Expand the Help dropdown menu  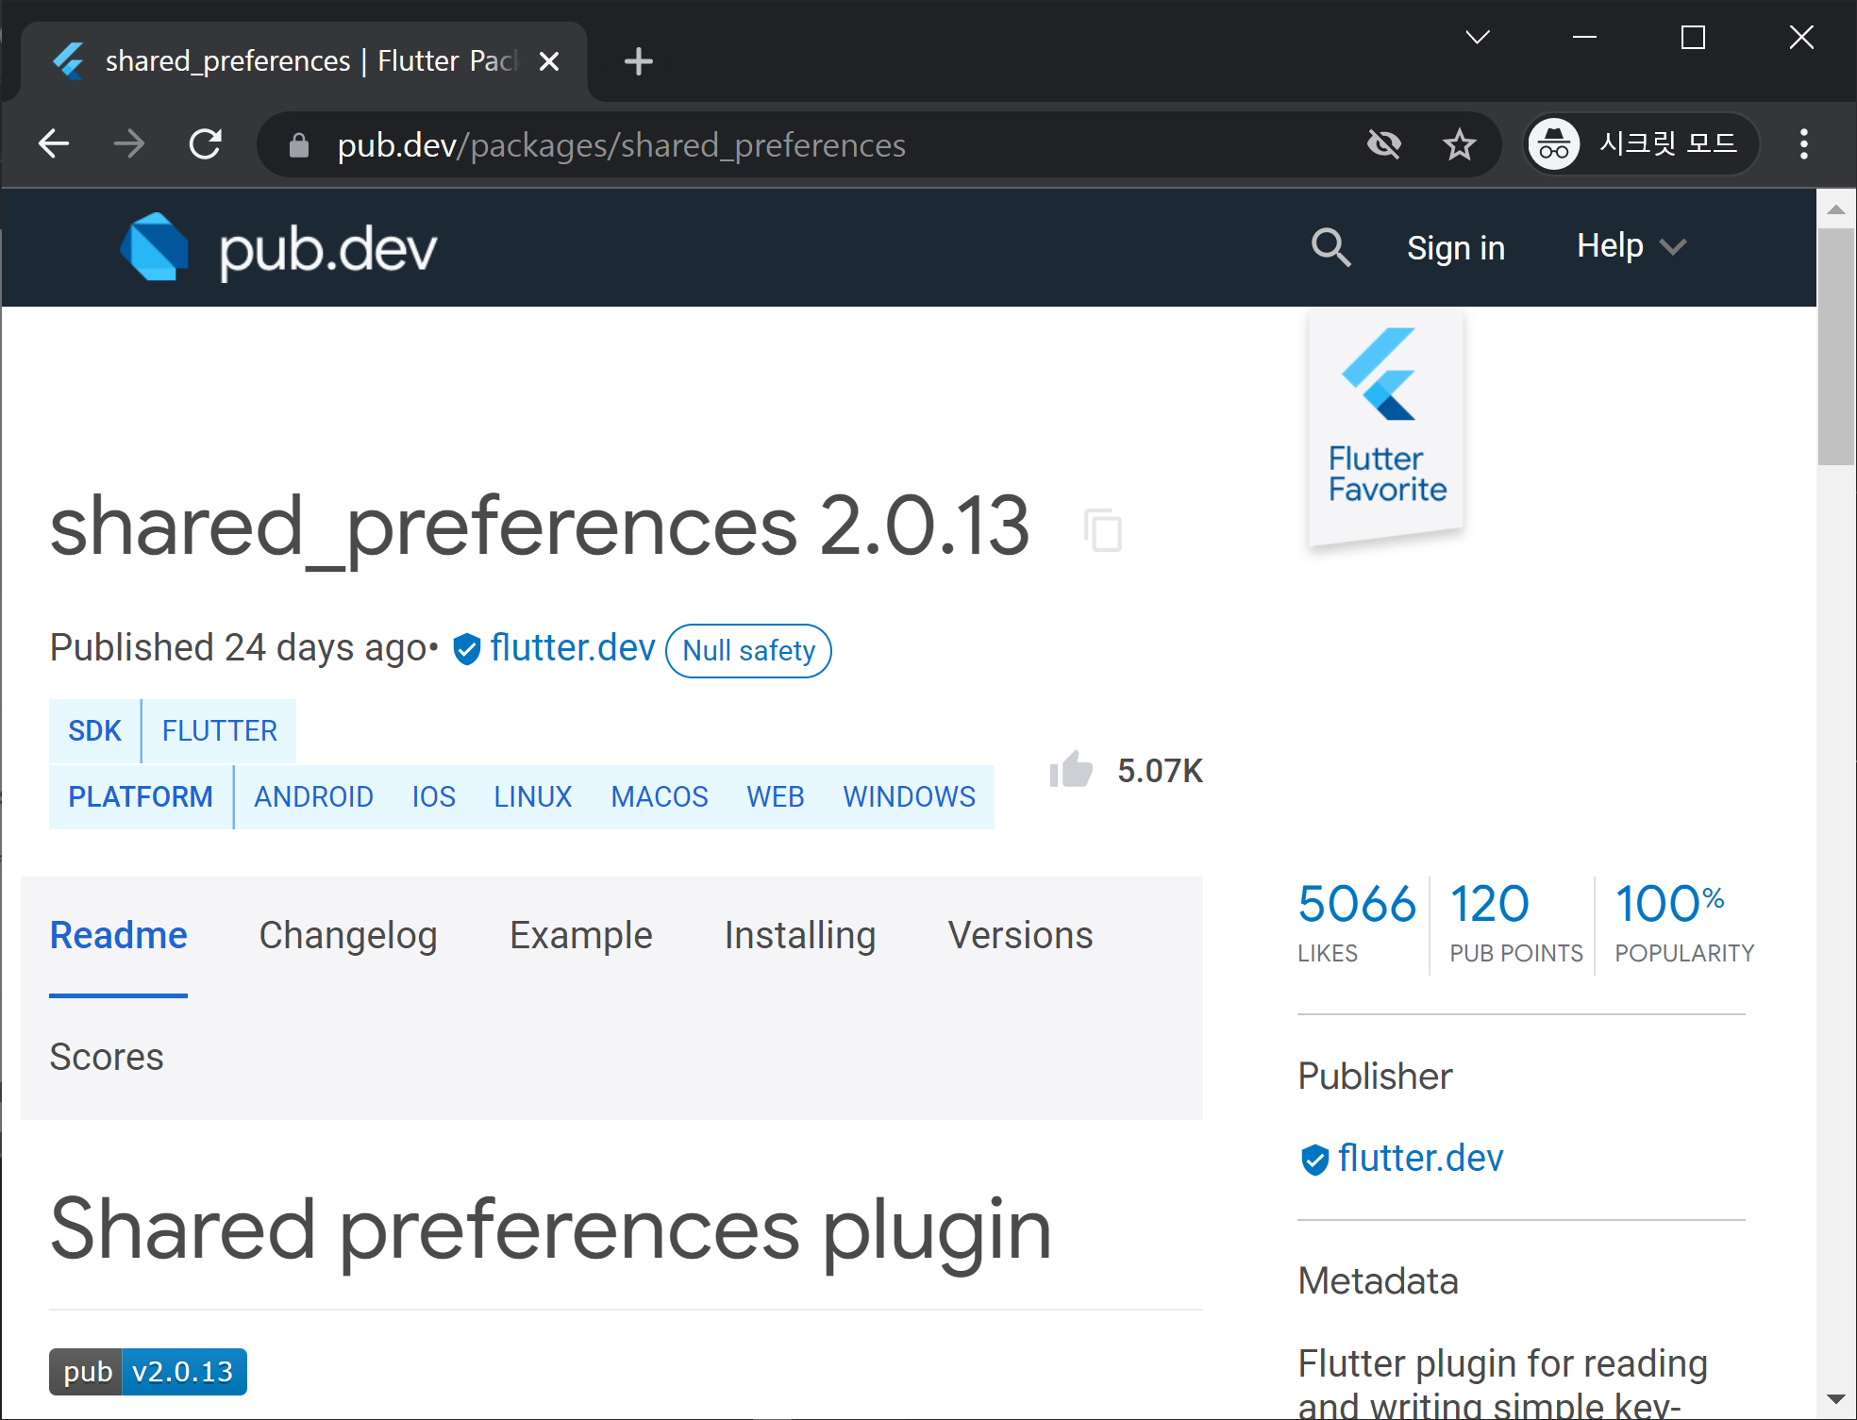(x=1631, y=246)
